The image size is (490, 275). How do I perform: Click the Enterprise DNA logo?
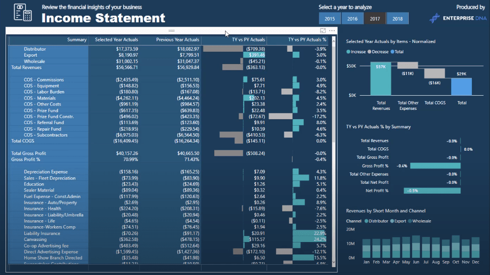458,18
